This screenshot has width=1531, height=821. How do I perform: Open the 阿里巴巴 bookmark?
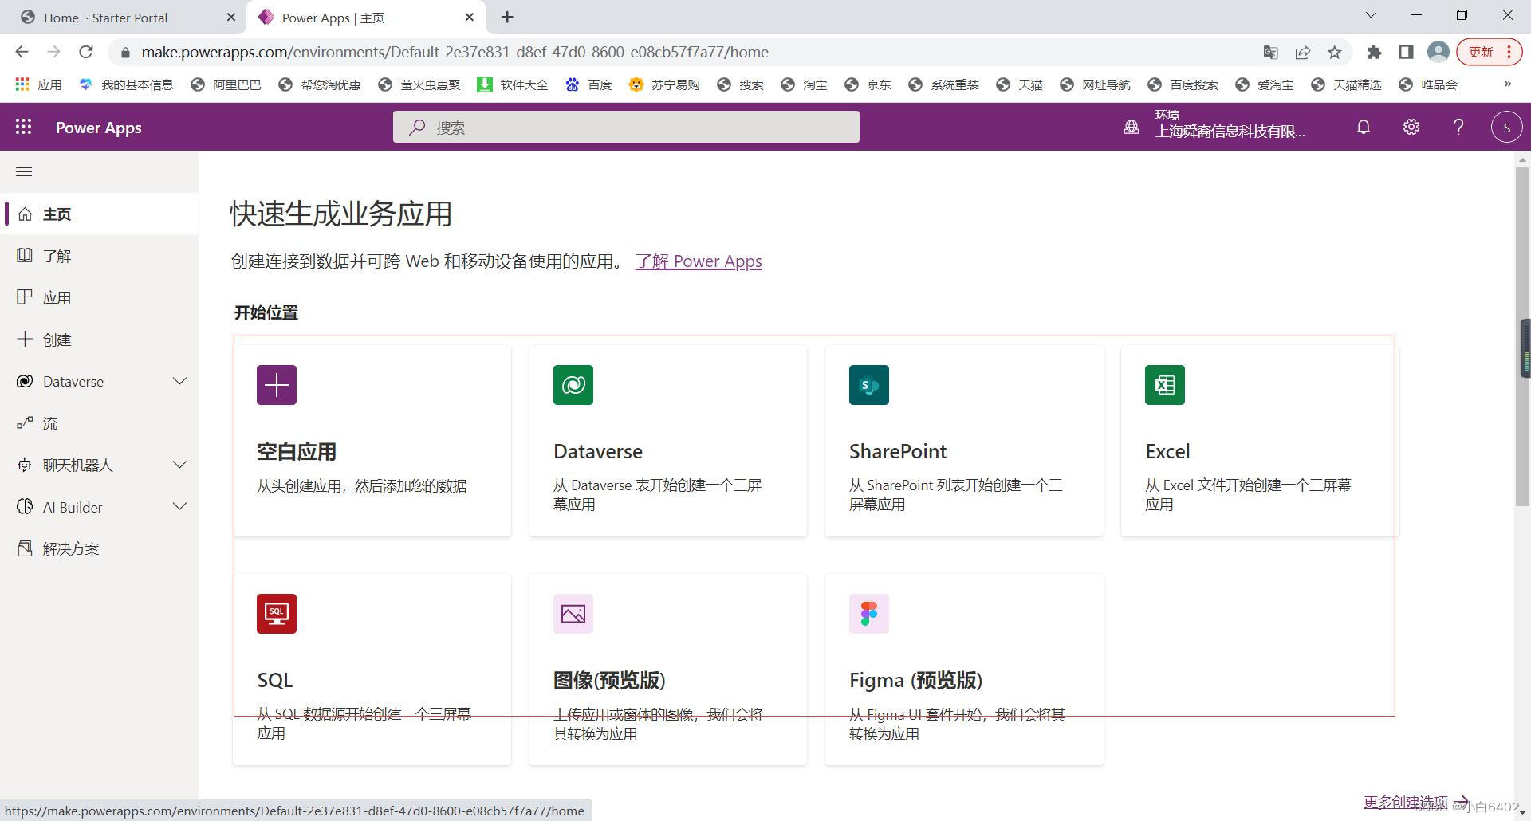click(x=226, y=84)
